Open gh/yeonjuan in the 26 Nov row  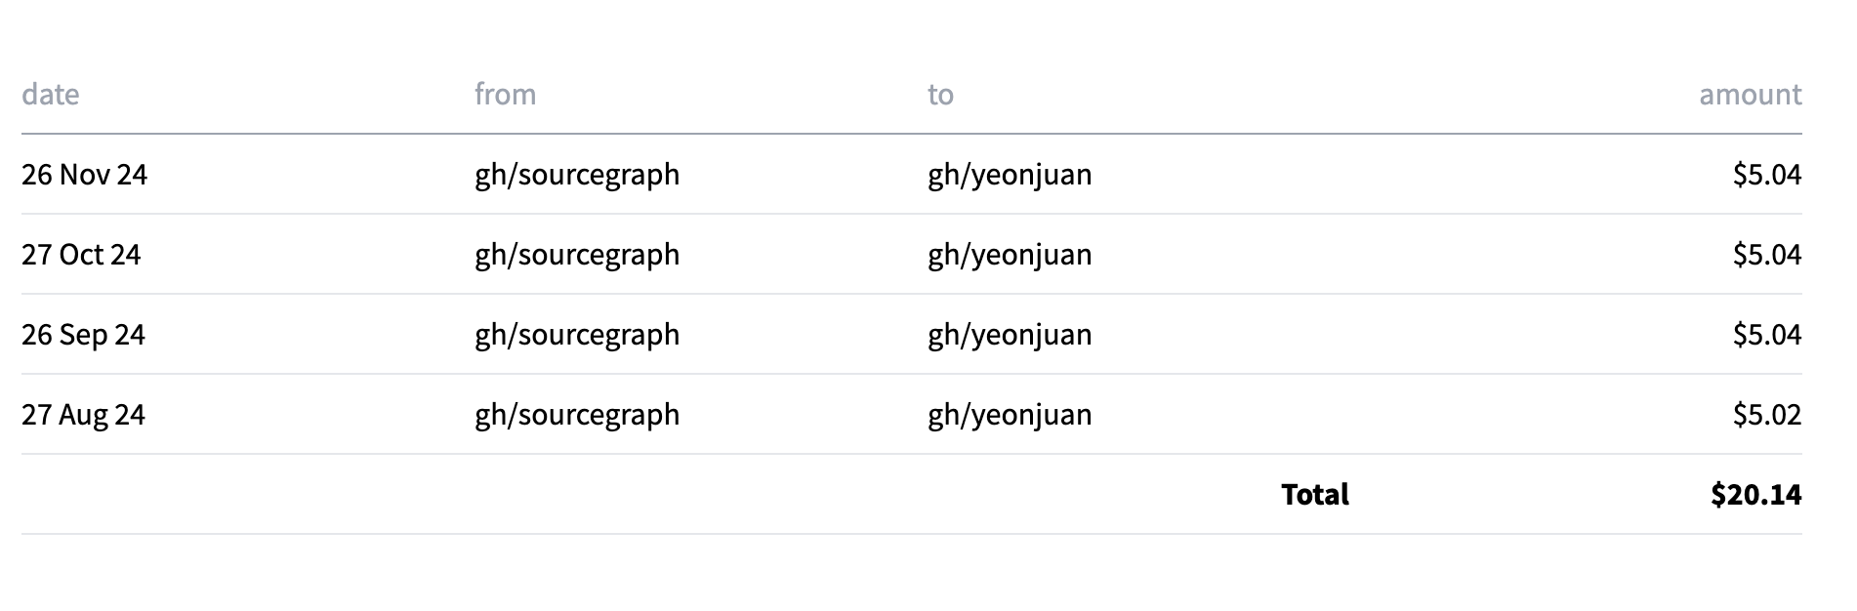[1010, 175]
